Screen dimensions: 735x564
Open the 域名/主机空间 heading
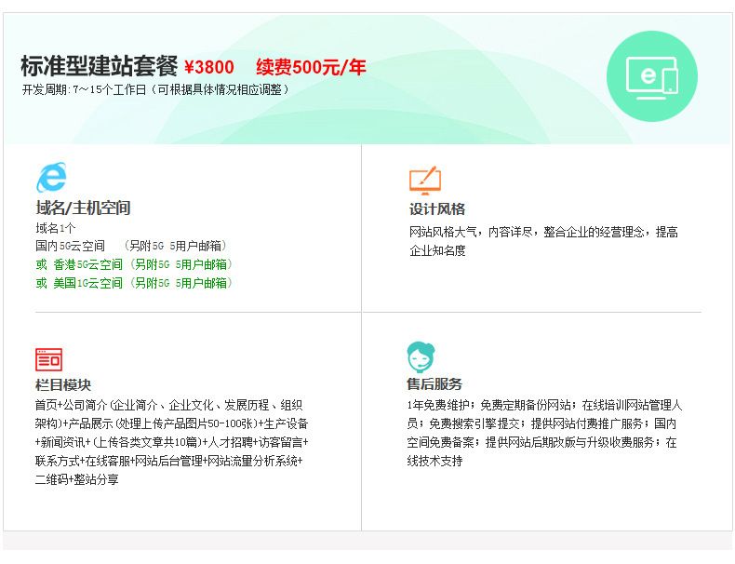83,208
